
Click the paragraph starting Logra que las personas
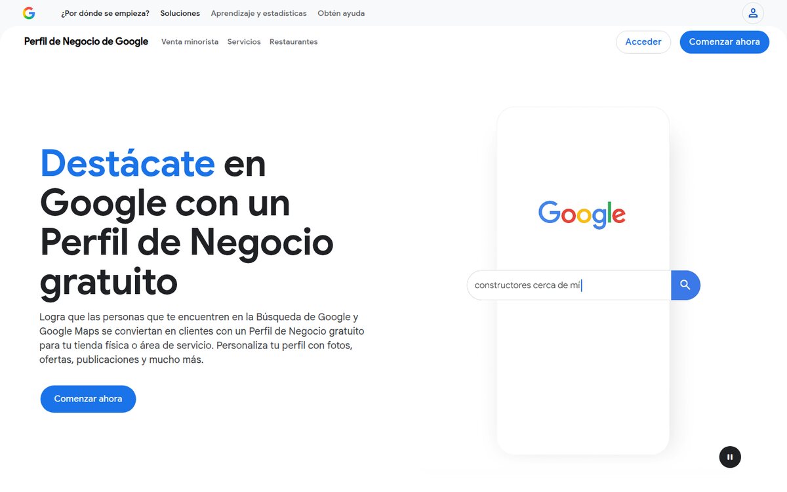tap(202, 338)
